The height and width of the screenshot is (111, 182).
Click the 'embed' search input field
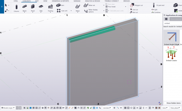pos(172,23)
